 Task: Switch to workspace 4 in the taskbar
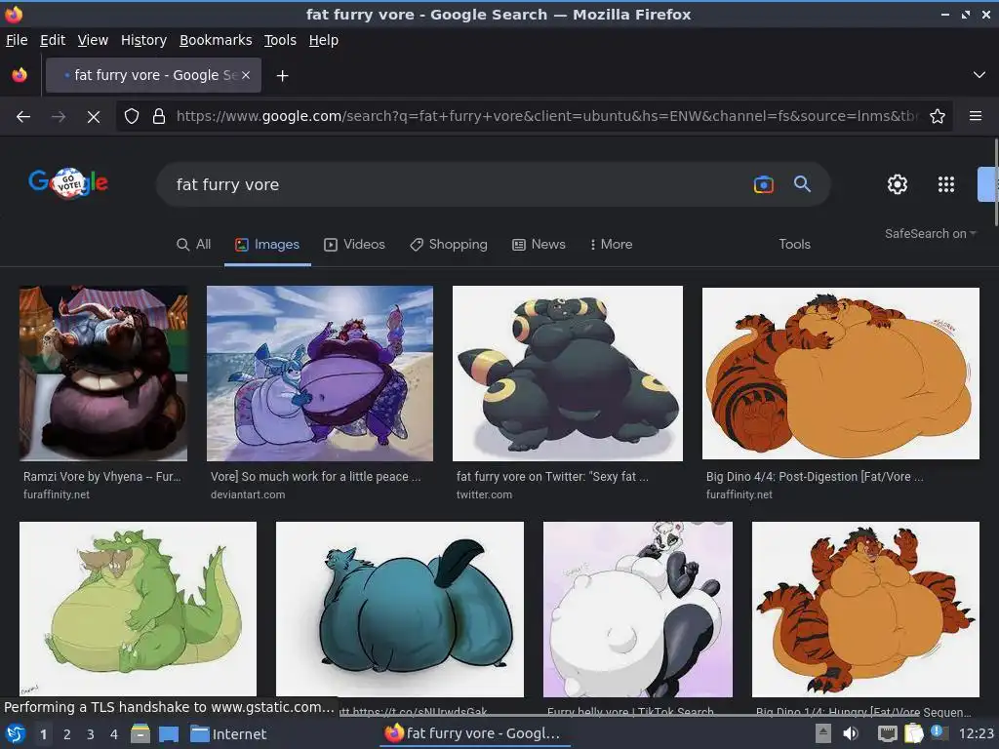coord(114,734)
